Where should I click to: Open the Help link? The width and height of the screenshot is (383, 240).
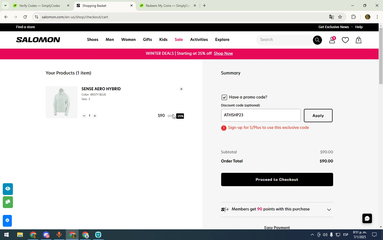pos(359,27)
